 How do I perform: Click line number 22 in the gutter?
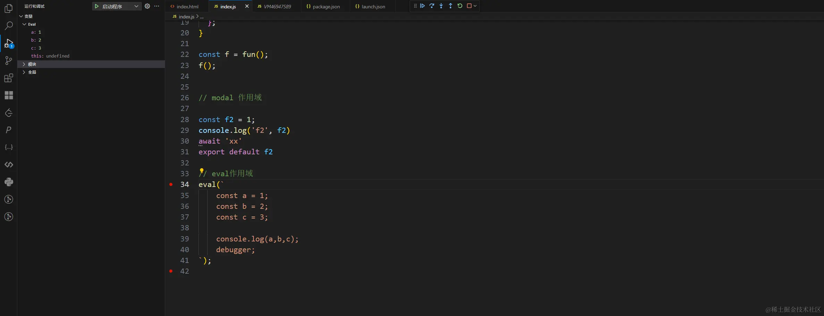(x=185, y=54)
